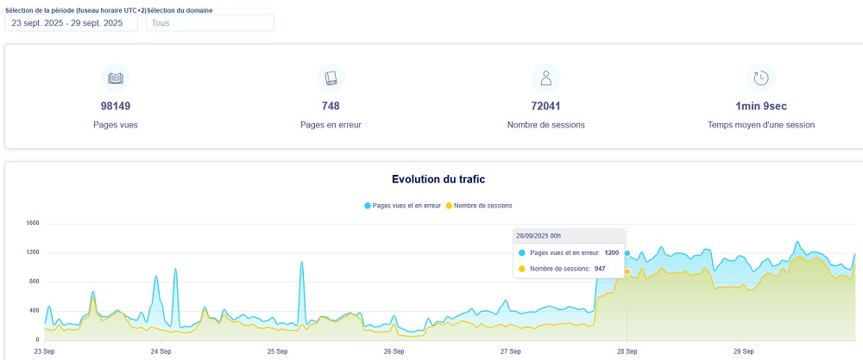The height and width of the screenshot is (360, 863).
Task: Click the 98149 pages vues value
Action: point(116,107)
